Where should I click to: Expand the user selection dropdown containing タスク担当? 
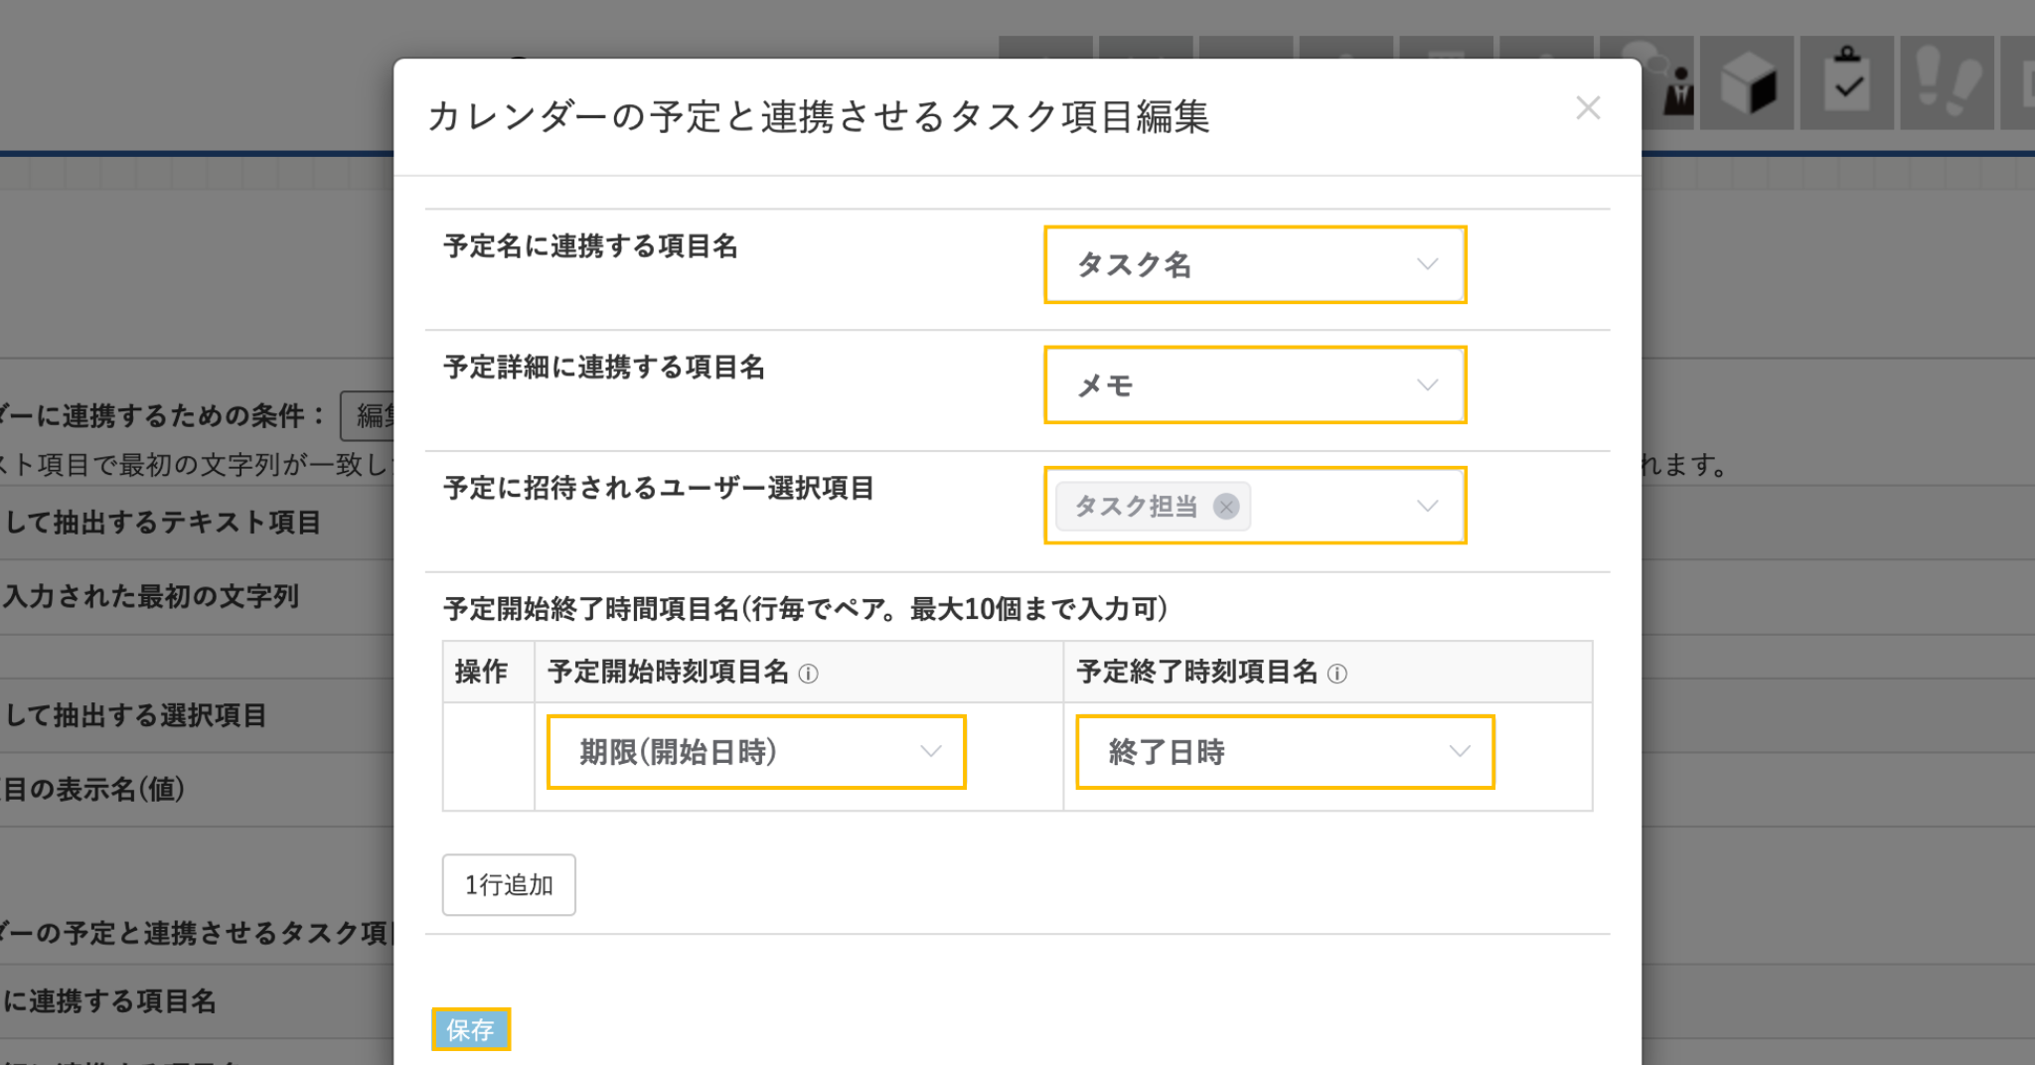1255,506
